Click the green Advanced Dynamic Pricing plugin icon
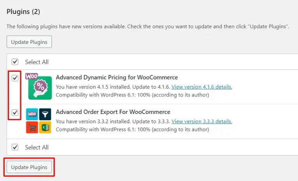This screenshot has width=298, height=181. (x=40, y=88)
